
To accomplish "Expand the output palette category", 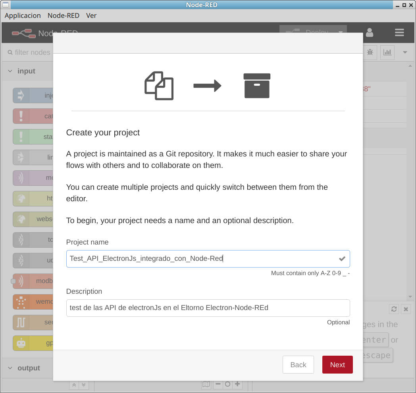I will tap(29, 368).
